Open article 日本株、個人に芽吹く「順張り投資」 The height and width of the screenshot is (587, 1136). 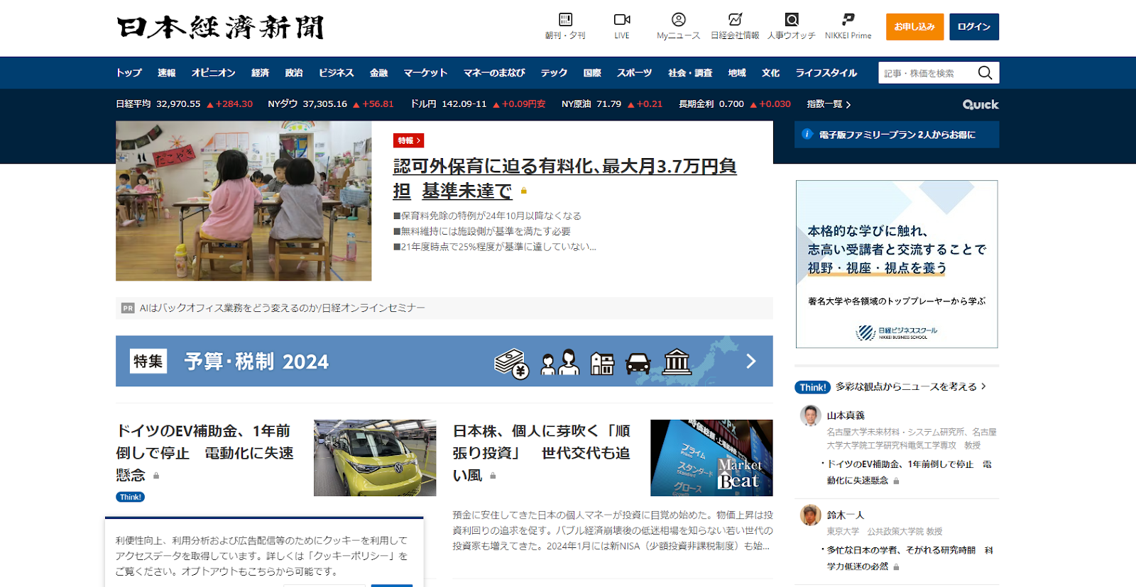[x=541, y=452]
